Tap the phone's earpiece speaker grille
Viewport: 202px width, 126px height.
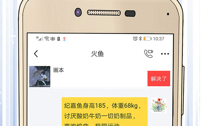click(x=104, y=13)
